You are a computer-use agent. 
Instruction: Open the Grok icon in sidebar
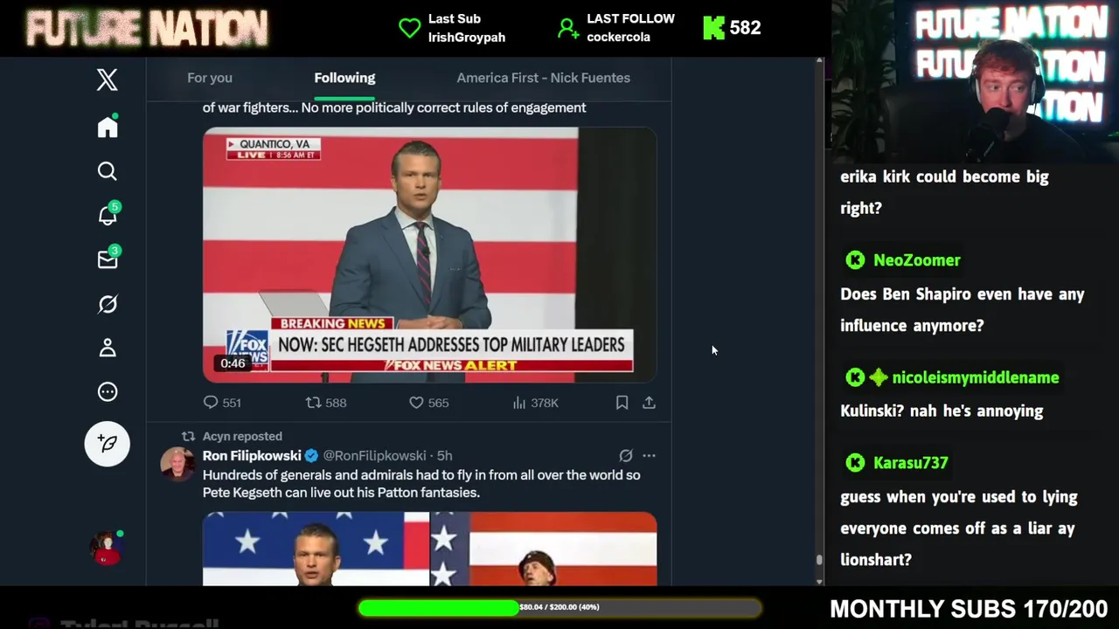(x=108, y=304)
